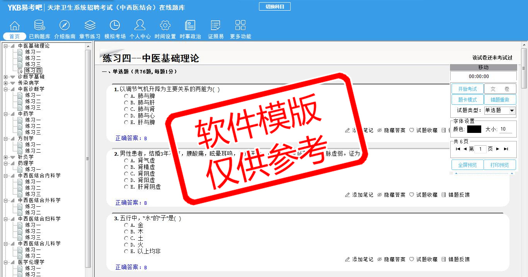The height and width of the screenshot is (277, 528).
Task: Go to first page arrow
Action: pos(458,149)
